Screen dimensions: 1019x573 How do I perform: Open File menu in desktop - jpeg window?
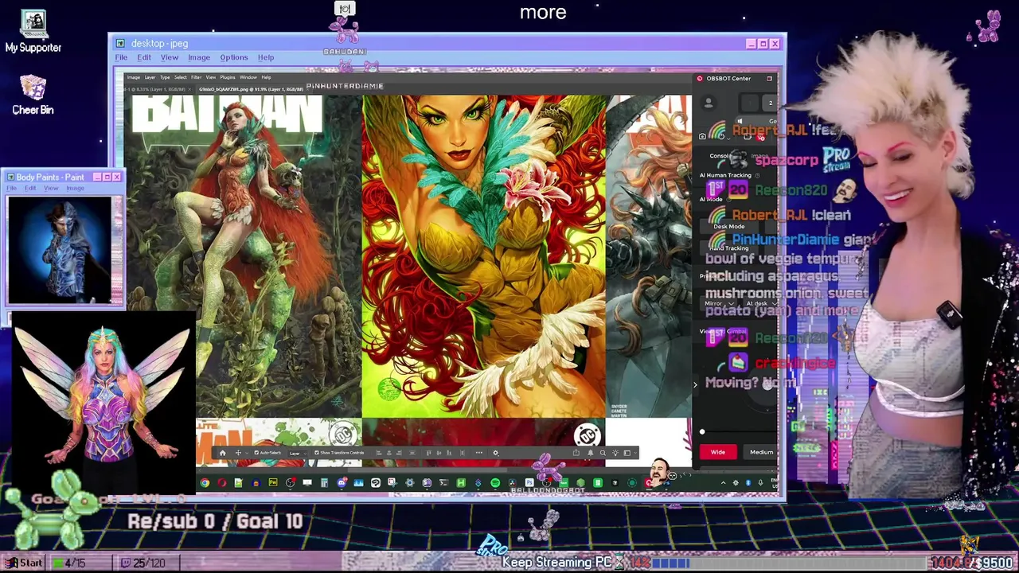121,57
